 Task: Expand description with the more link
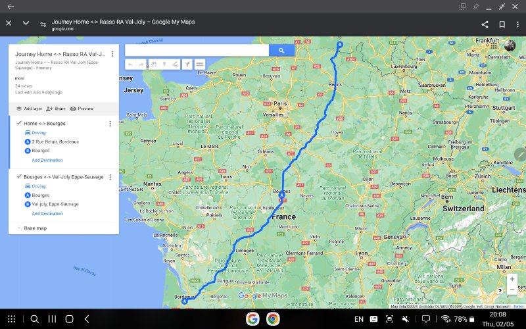(20, 78)
